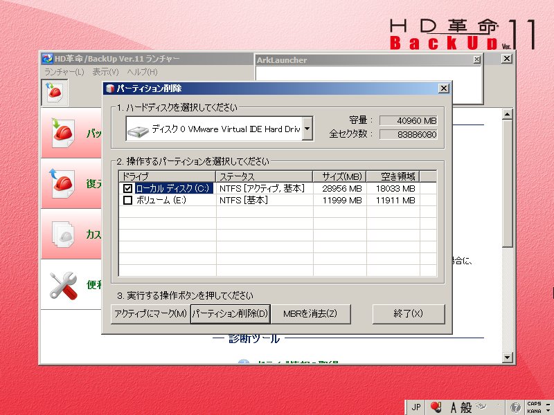Click the ドライブ column header
The width and height of the screenshot is (554, 415).
pos(168,176)
